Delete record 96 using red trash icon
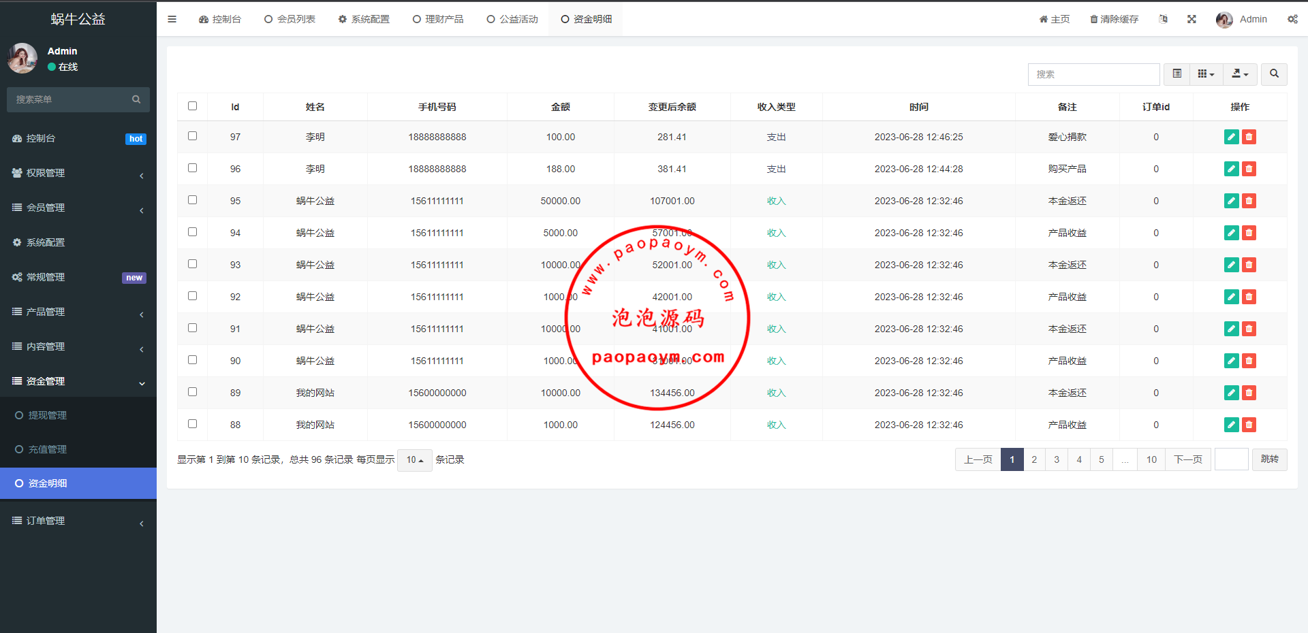 tap(1249, 169)
